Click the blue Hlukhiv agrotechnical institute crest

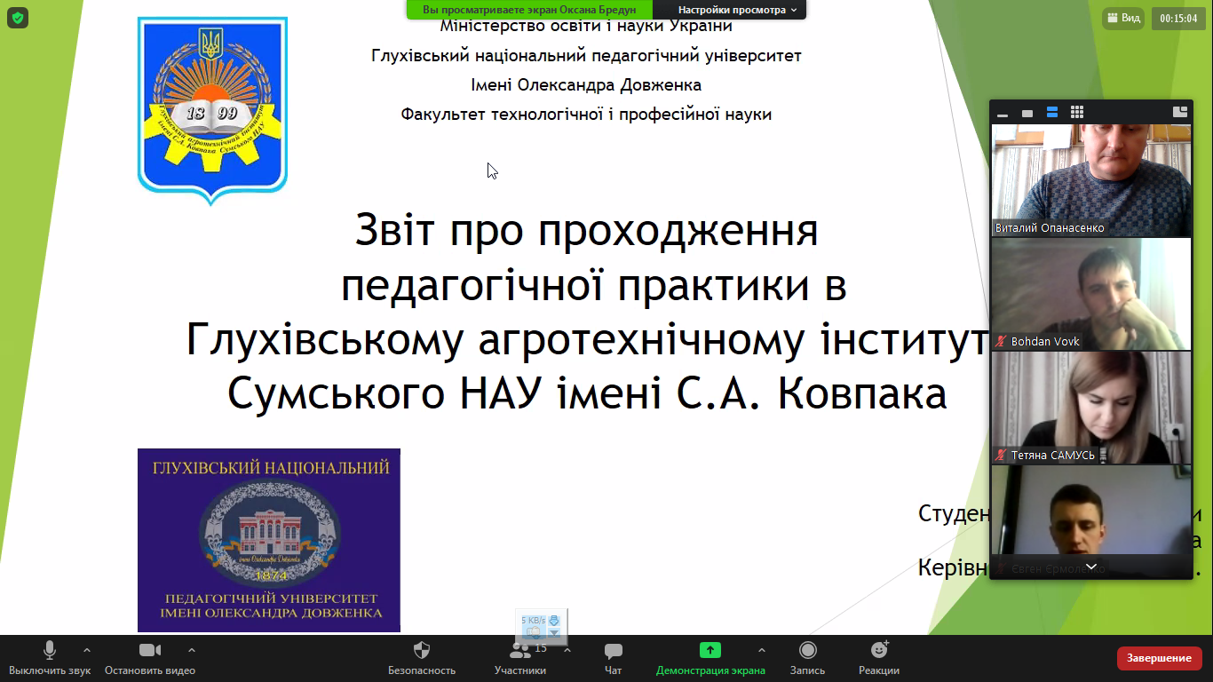pyautogui.click(x=212, y=110)
